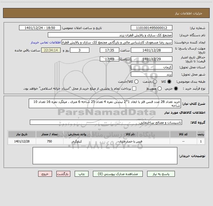Click the price validity date 1401/12/29 field
Screen dimensions: 213x206
click(x=152, y=59)
